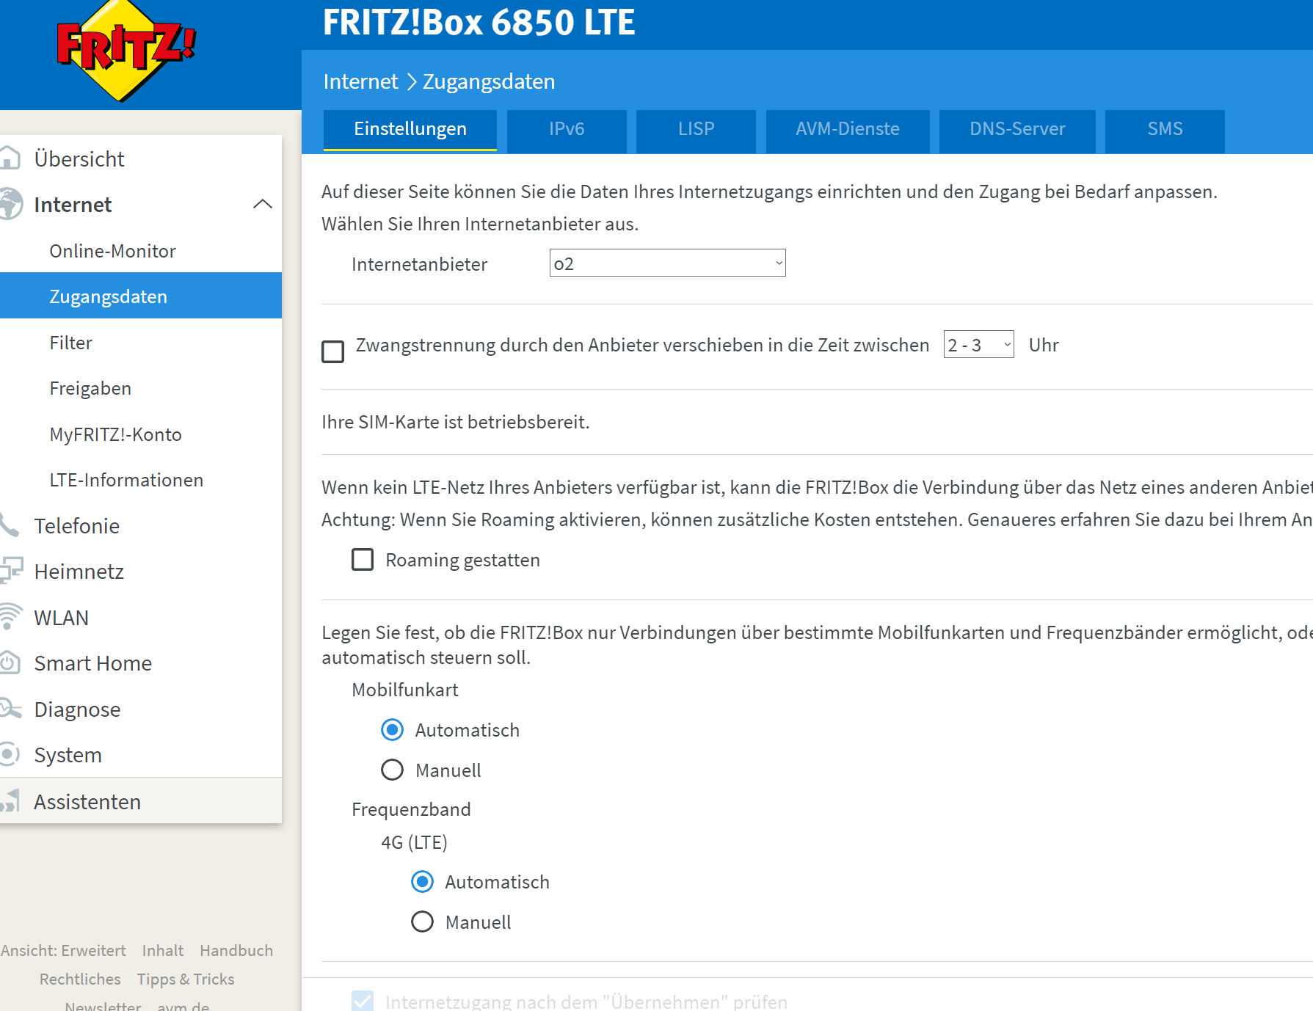Click the WLAN wifi icon
The height and width of the screenshot is (1011, 1313).
tap(10, 617)
